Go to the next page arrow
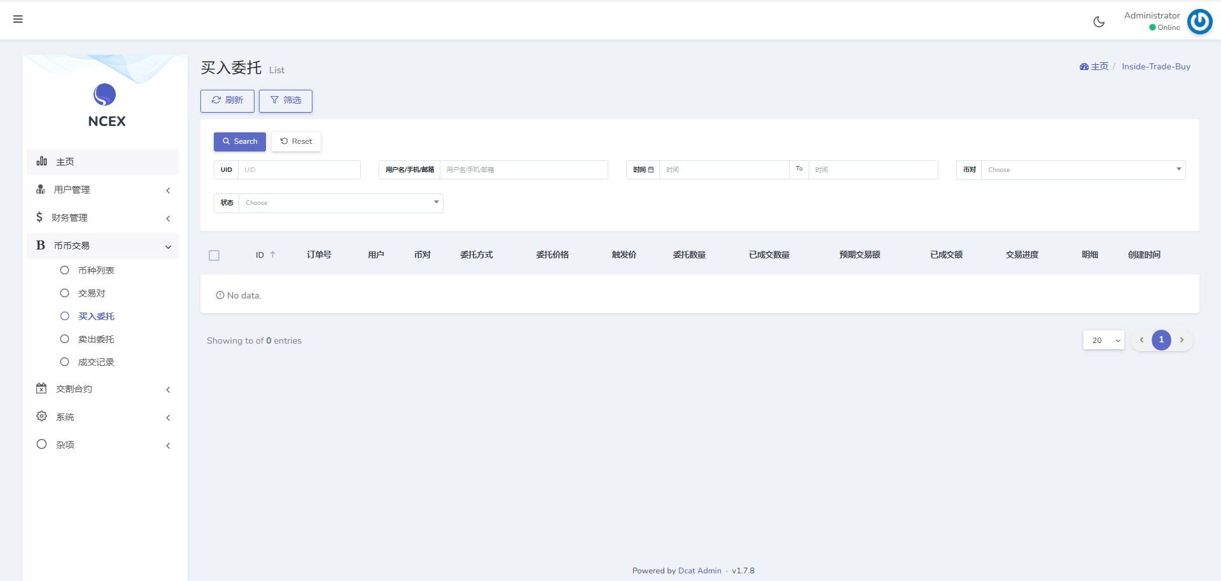1221x581 pixels. (x=1182, y=340)
